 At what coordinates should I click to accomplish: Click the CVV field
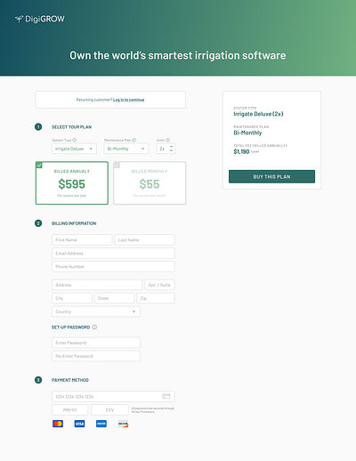[109, 410]
